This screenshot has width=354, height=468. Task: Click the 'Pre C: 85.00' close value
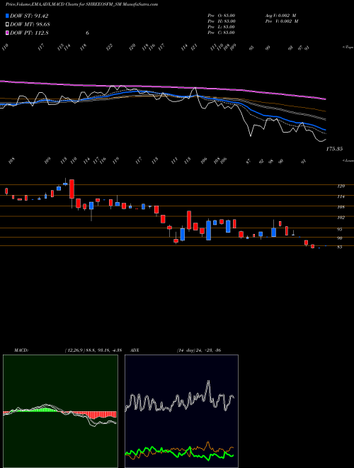222,33
